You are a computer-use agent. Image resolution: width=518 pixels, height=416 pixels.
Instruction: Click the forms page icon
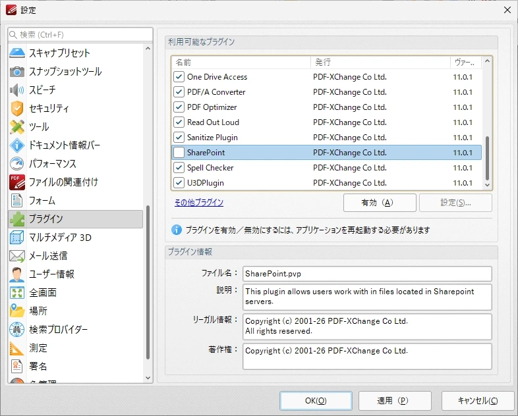[17, 201]
